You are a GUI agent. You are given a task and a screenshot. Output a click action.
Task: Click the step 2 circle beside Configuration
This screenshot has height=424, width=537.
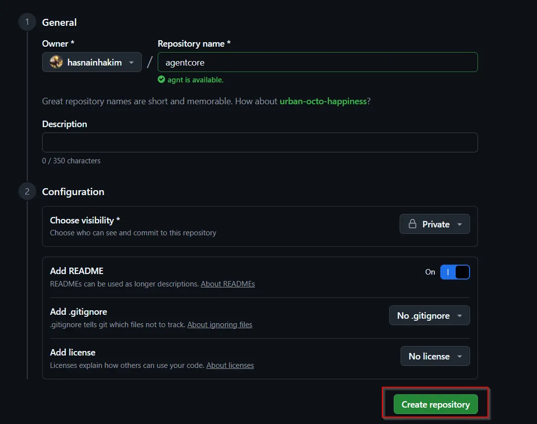coord(27,191)
